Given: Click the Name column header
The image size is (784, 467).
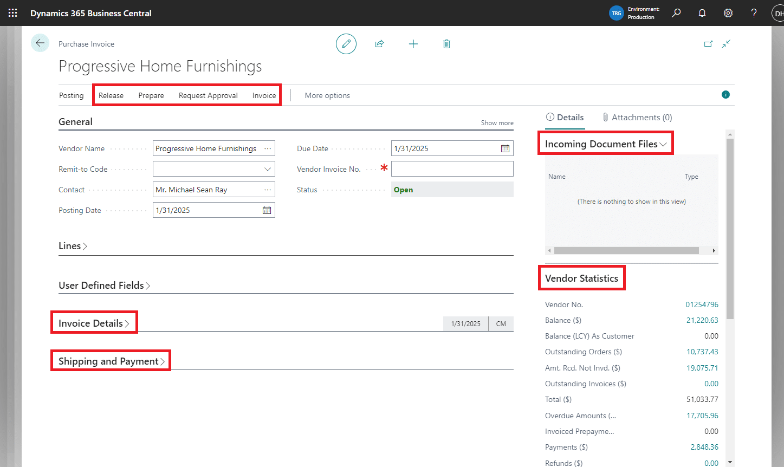Looking at the screenshot, I should pyautogui.click(x=557, y=177).
